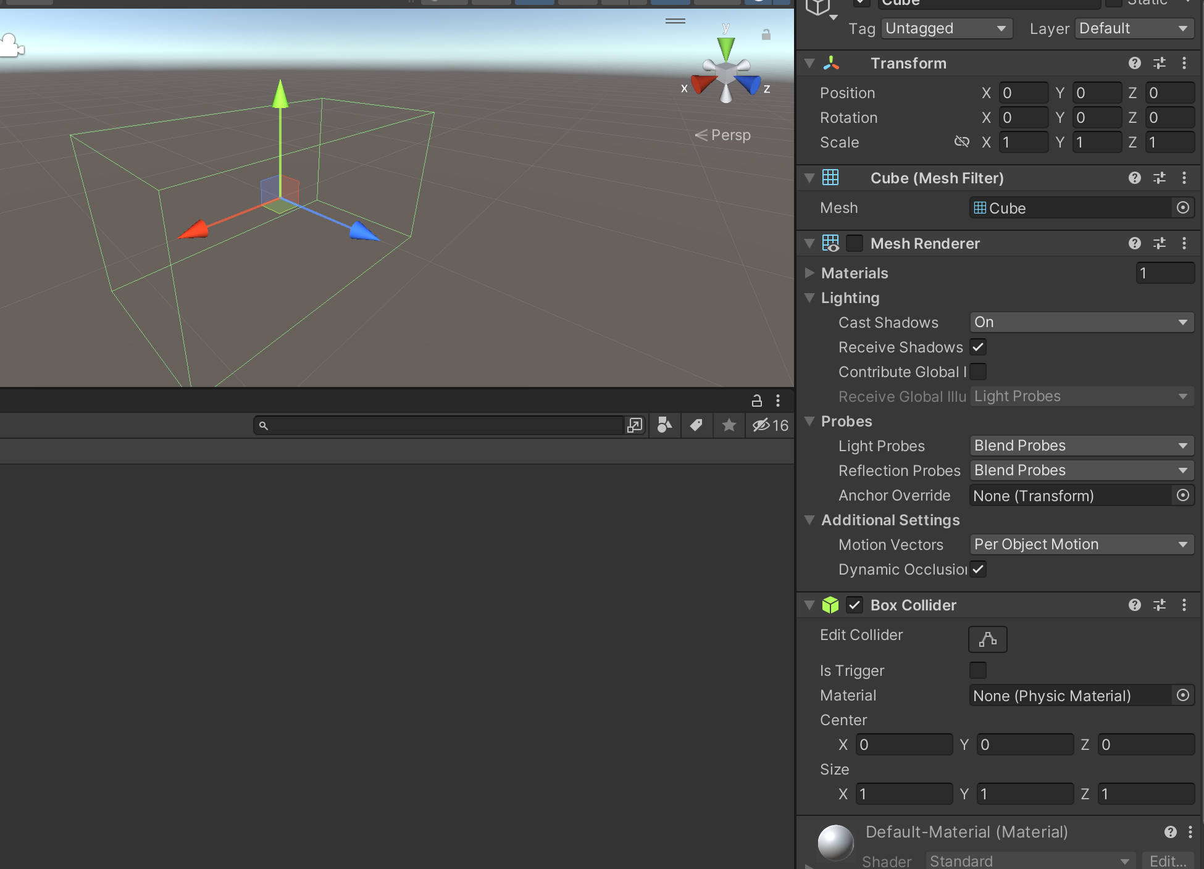Click the label filter tag icon

(x=696, y=425)
